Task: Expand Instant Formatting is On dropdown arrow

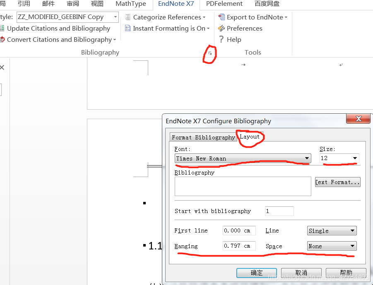Action: (x=208, y=29)
